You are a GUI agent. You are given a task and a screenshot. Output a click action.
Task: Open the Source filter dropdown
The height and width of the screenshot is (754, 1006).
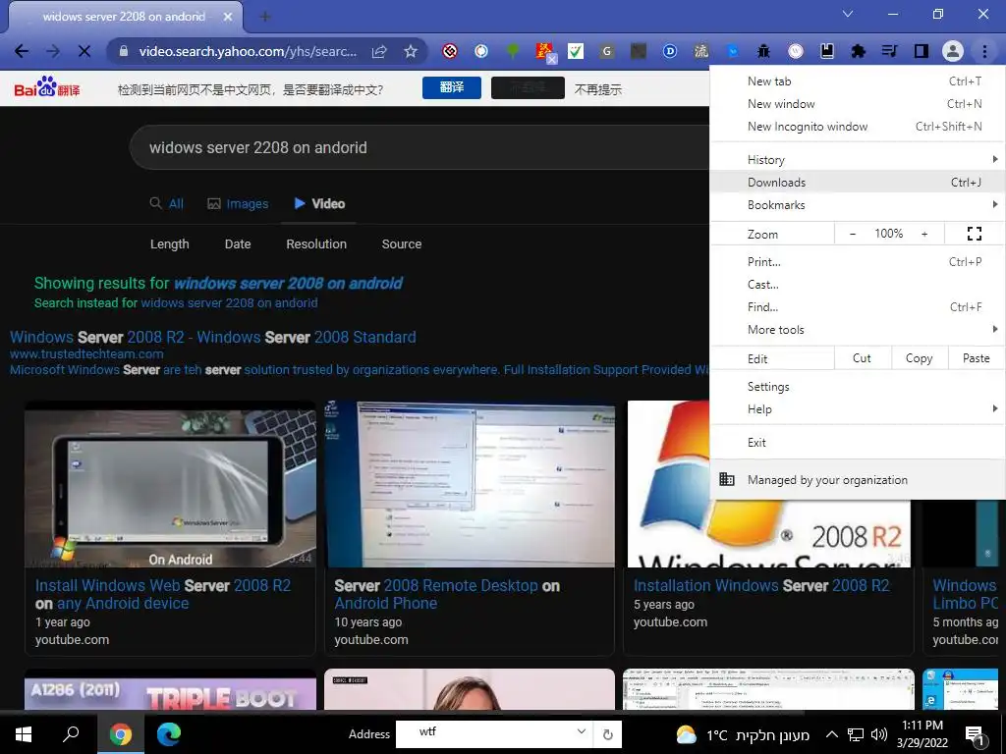pyautogui.click(x=402, y=244)
